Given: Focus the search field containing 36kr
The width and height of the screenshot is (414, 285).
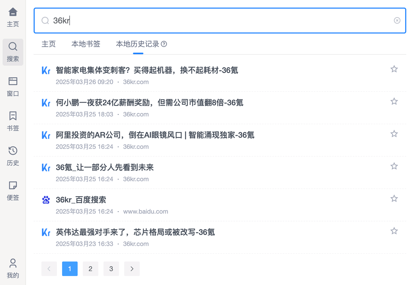Looking at the screenshot, I should [220, 20].
